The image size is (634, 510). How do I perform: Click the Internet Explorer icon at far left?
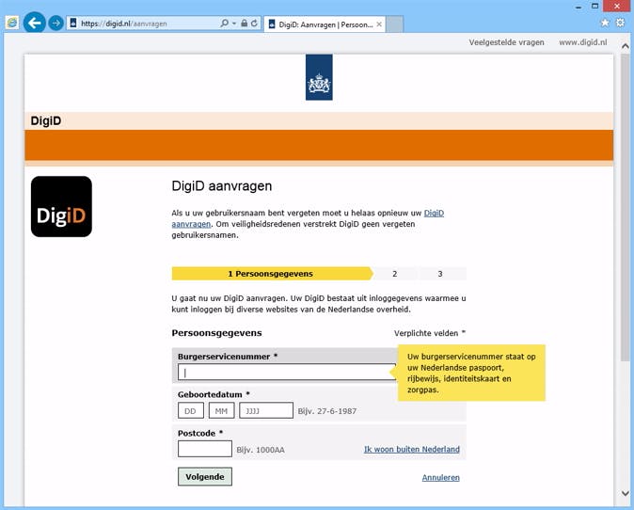click(x=12, y=23)
